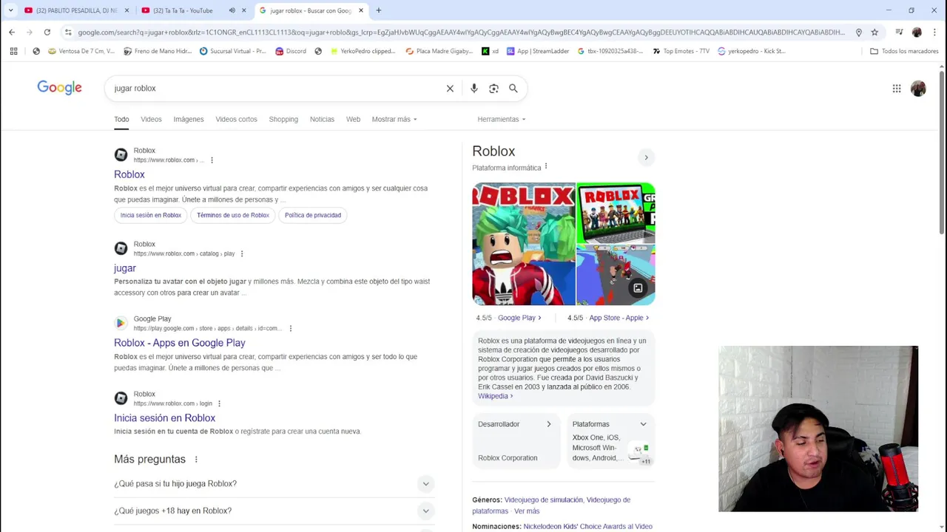Open Roblox laptop thumbnail image
Viewport: 947px width, 532px height.
tap(616, 213)
